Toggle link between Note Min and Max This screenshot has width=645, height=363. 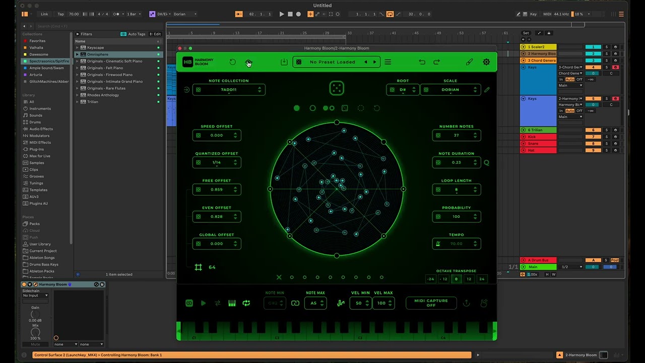295,303
